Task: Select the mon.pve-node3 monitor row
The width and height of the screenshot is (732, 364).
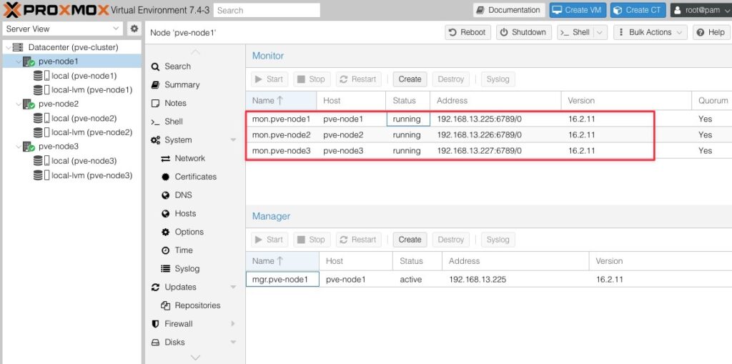Action: point(489,151)
